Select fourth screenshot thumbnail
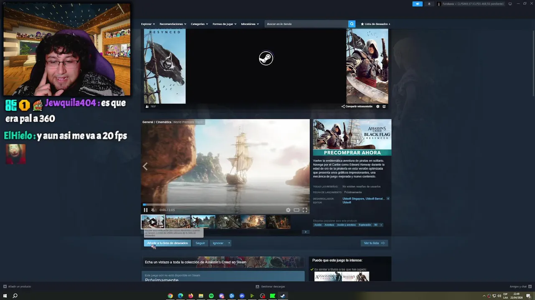The height and width of the screenshot is (300, 535). coord(228,222)
